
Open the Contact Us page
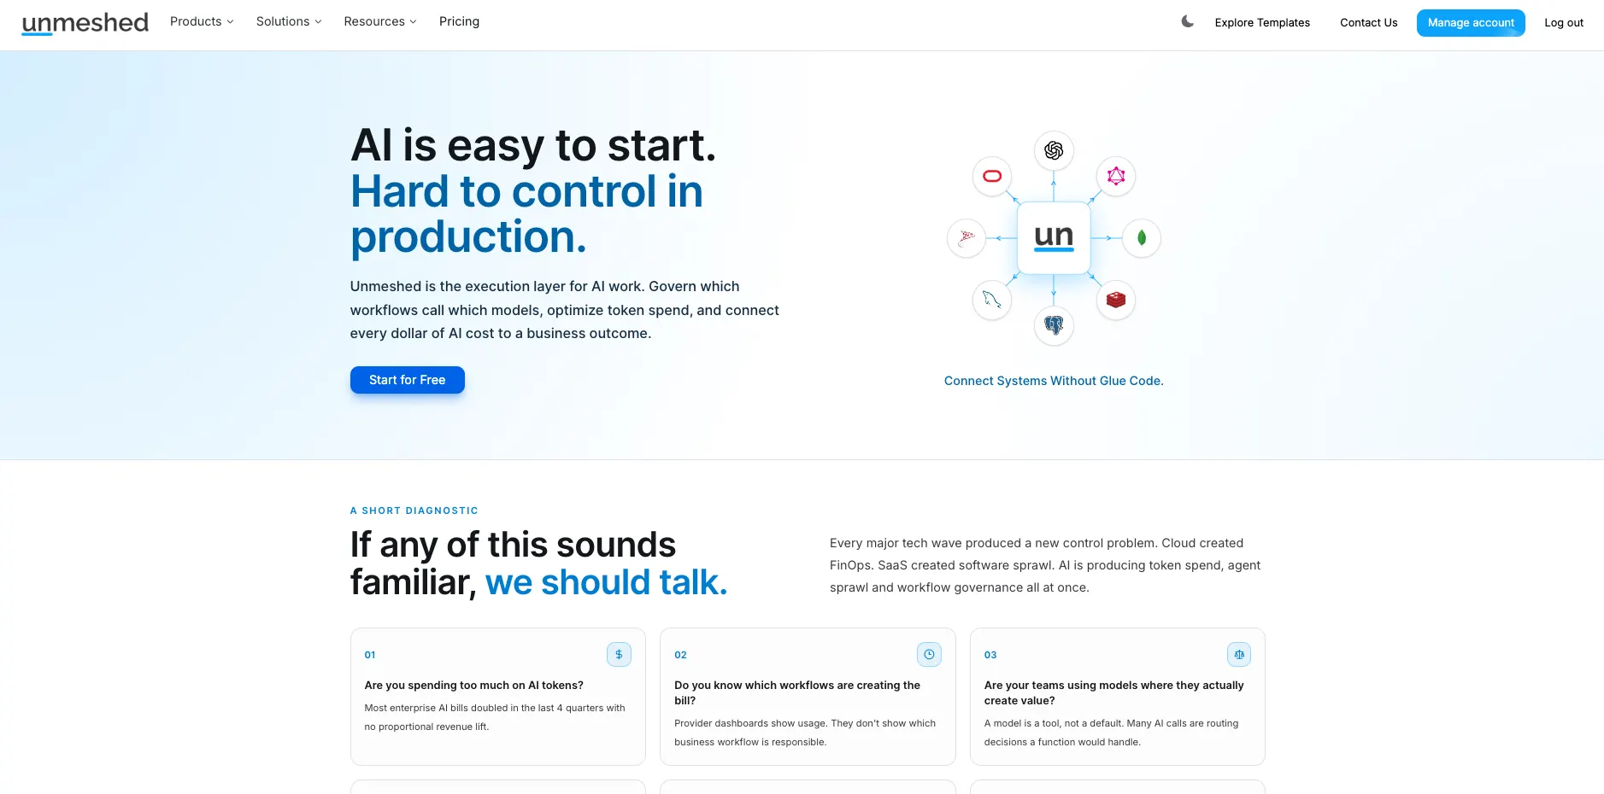click(x=1369, y=22)
